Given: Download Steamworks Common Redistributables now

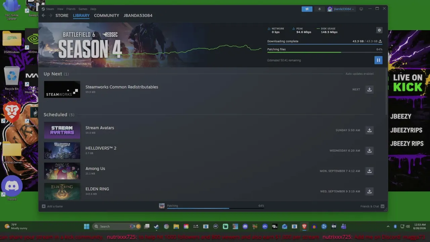Looking at the screenshot, I should coord(370,89).
